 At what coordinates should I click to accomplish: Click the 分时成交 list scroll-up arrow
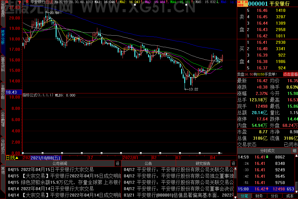[296, 155]
